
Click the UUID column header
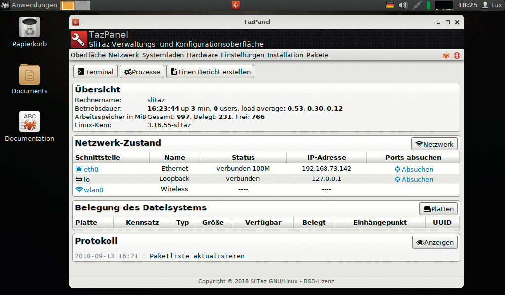point(442,222)
